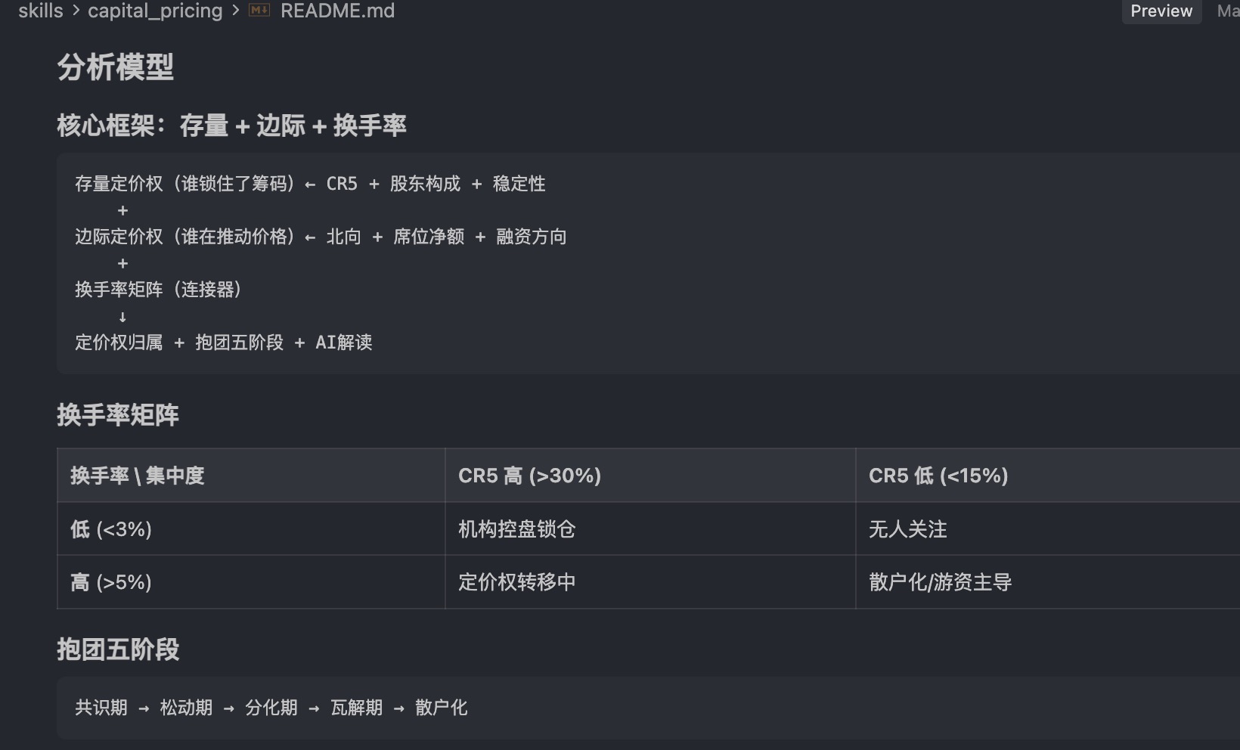
Task: Switch to the Preview tab
Action: tap(1161, 11)
